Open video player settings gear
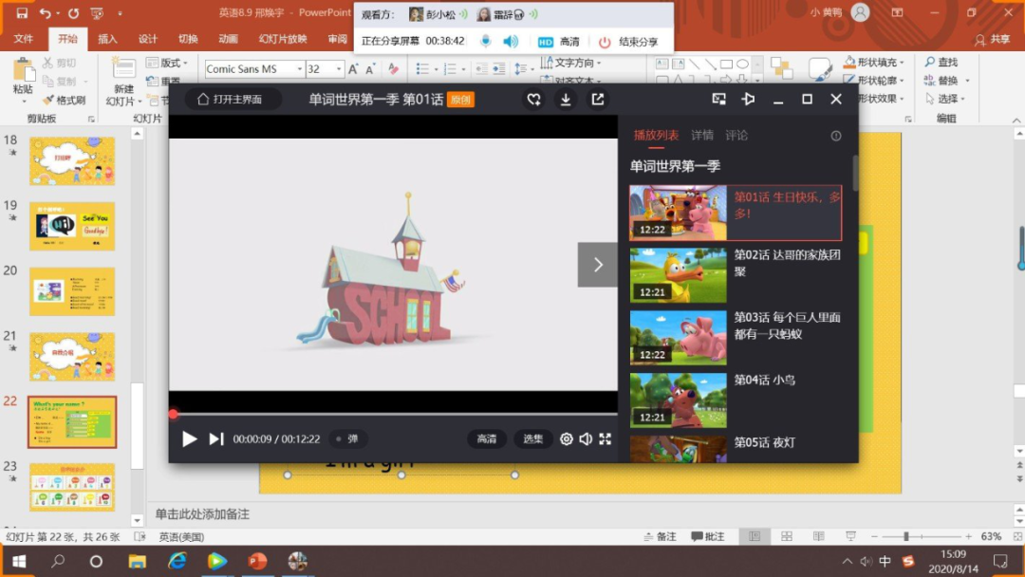 pyautogui.click(x=566, y=439)
